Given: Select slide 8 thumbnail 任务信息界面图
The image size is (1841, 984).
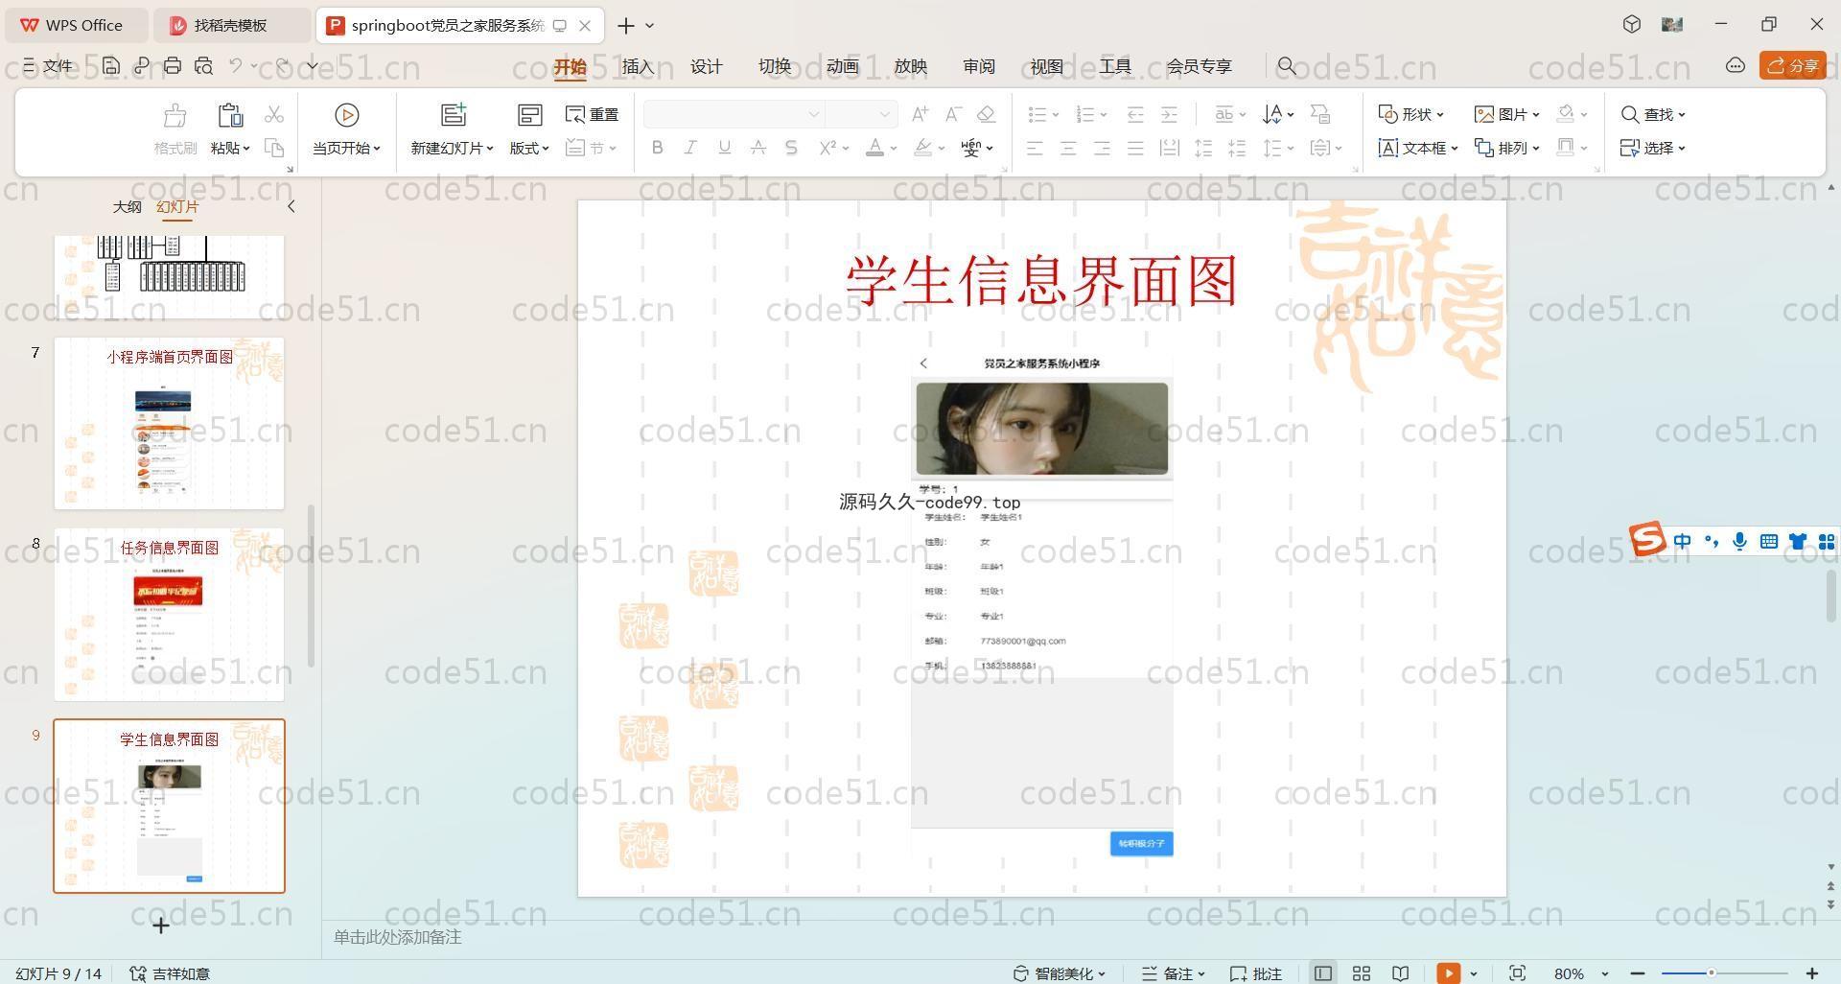Looking at the screenshot, I should [169, 614].
